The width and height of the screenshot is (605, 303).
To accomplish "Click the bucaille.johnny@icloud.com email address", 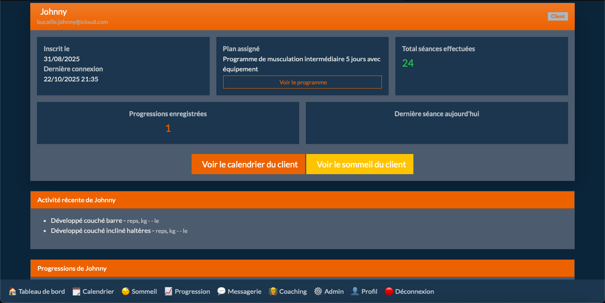I will [73, 22].
